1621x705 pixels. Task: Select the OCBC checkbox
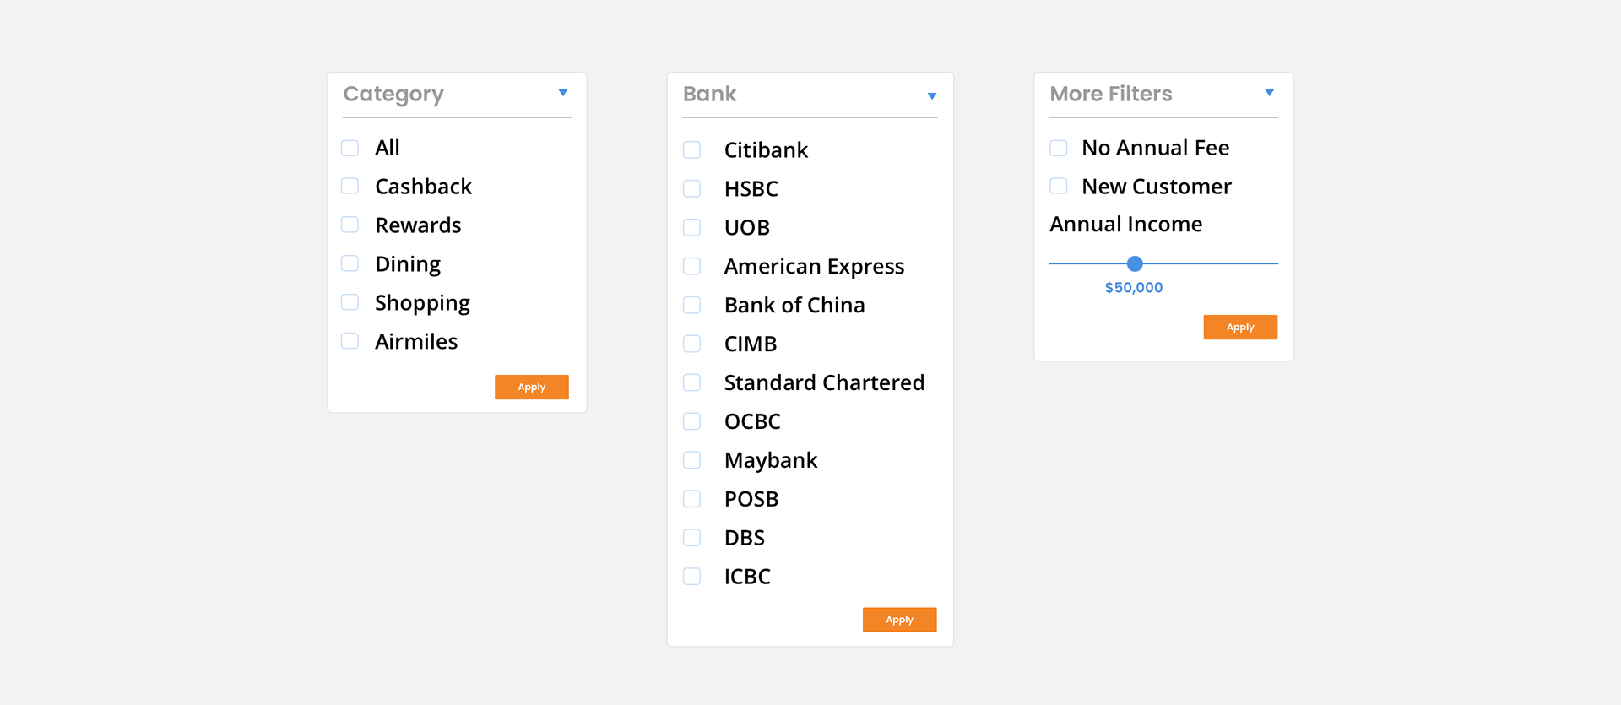[x=691, y=421]
